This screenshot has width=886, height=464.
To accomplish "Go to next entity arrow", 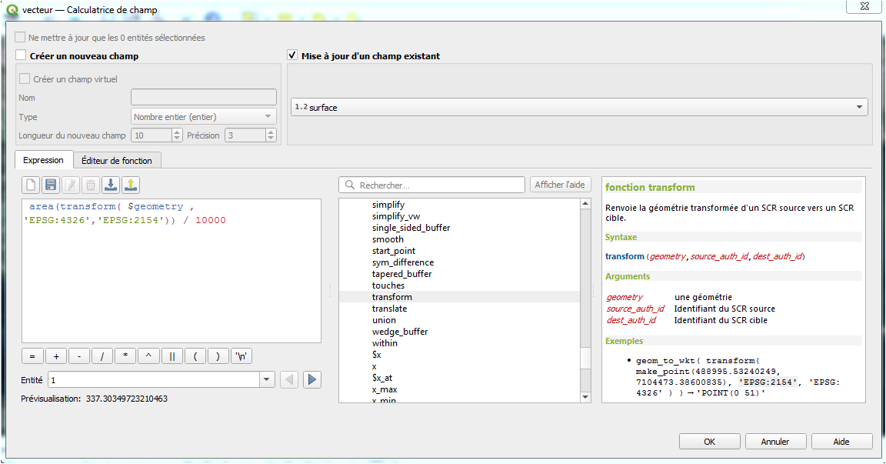I will point(312,380).
